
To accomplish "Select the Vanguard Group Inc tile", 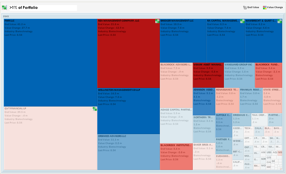I will (239, 75).
